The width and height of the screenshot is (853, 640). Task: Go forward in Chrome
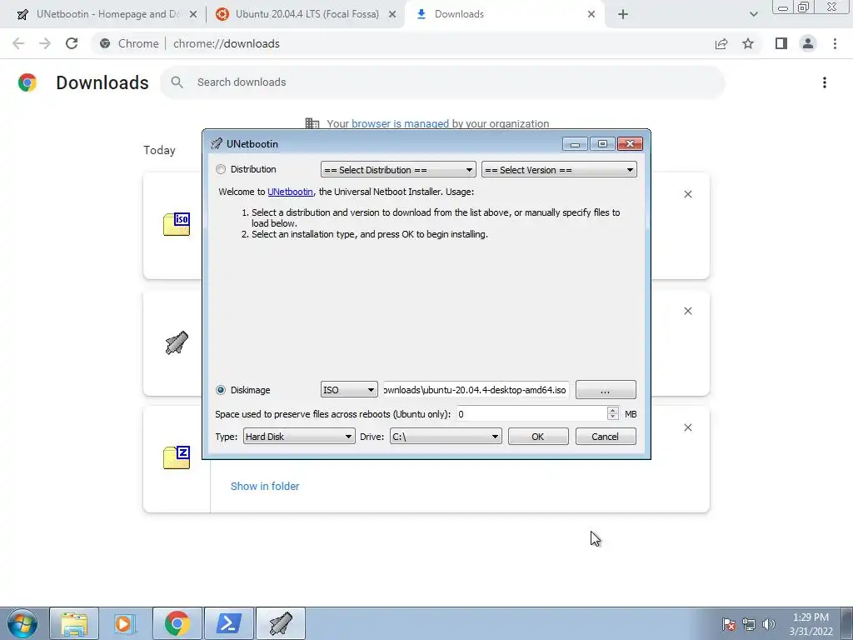click(45, 43)
